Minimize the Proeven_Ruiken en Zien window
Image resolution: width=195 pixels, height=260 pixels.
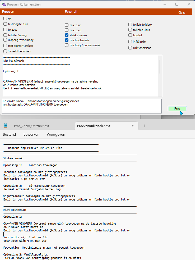click(x=165, y=4)
